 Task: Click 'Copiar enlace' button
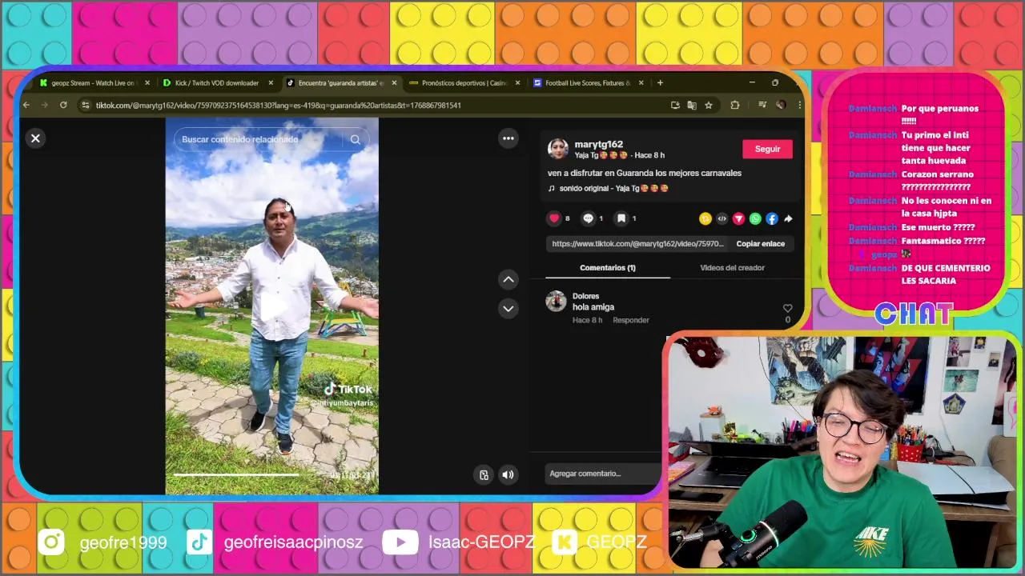coord(760,244)
